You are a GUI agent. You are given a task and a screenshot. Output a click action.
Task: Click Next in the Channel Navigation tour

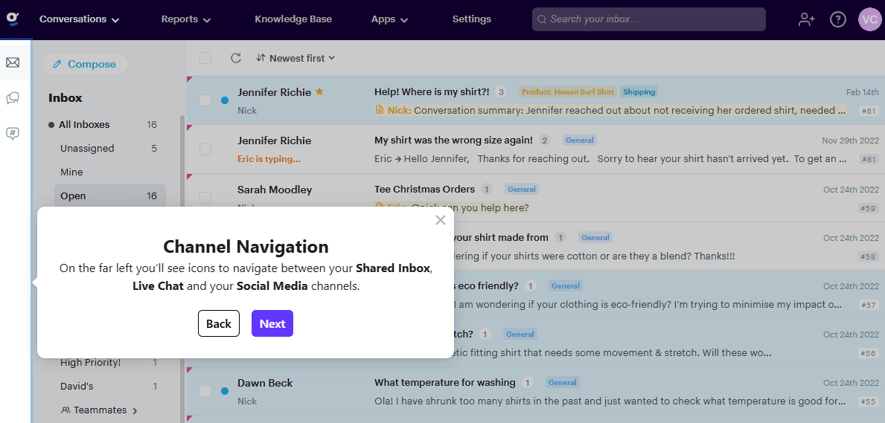tap(272, 323)
